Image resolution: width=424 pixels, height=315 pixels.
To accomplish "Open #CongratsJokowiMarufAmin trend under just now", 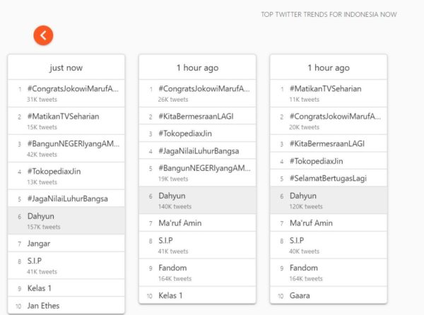I will (x=73, y=94).
